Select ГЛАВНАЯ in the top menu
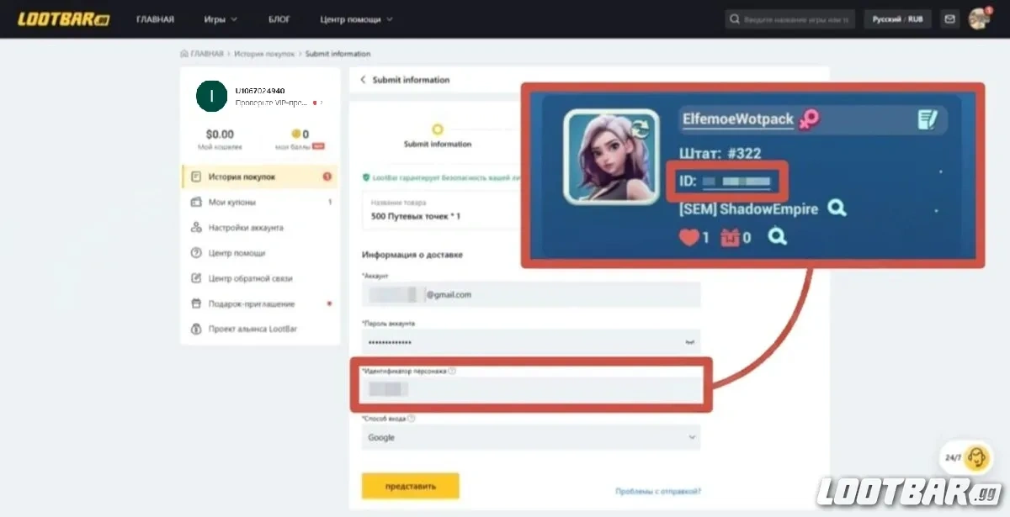The image size is (1010, 517). [x=155, y=18]
